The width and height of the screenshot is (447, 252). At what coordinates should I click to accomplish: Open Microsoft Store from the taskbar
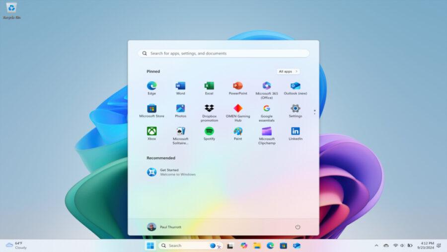click(x=284, y=246)
